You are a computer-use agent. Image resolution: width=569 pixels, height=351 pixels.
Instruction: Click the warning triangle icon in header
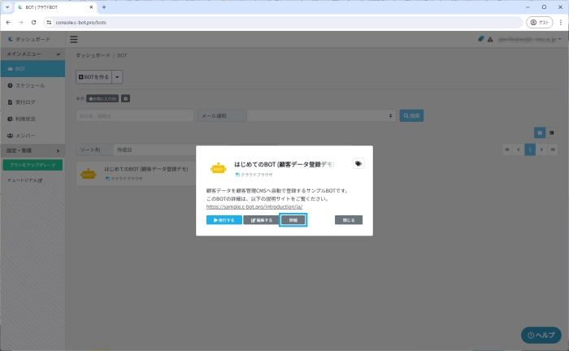[x=490, y=39]
